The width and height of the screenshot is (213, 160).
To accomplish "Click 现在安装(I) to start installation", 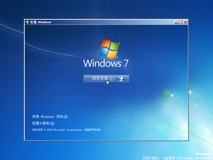I will (104, 78).
